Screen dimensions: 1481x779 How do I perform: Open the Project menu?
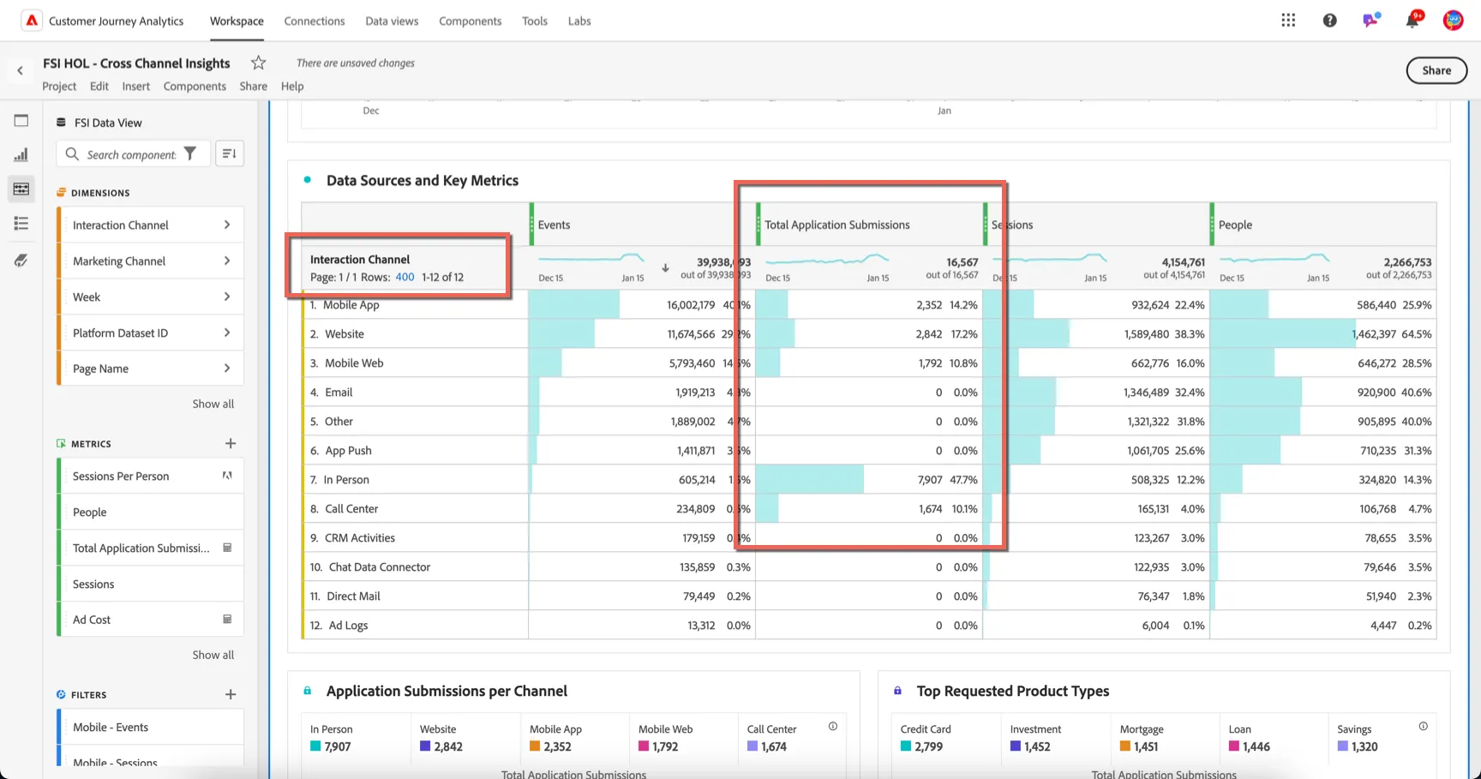click(59, 86)
